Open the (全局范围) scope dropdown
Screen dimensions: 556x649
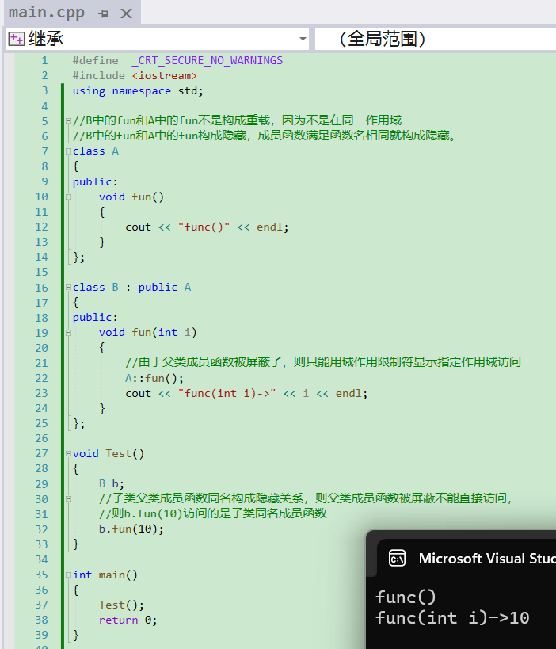[435, 39]
